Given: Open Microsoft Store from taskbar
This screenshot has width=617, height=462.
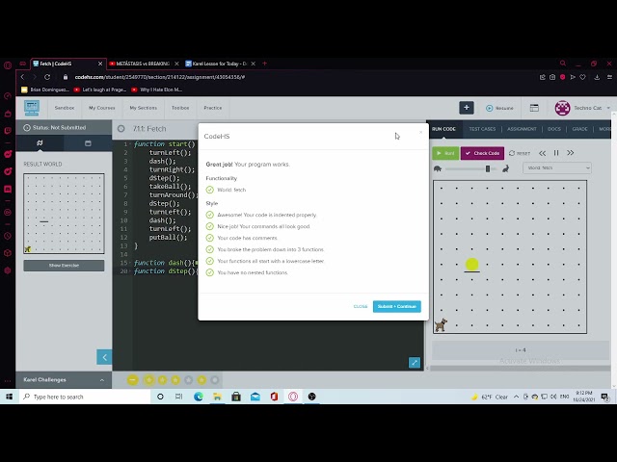Looking at the screenshot, I should (x=236, y=397).
